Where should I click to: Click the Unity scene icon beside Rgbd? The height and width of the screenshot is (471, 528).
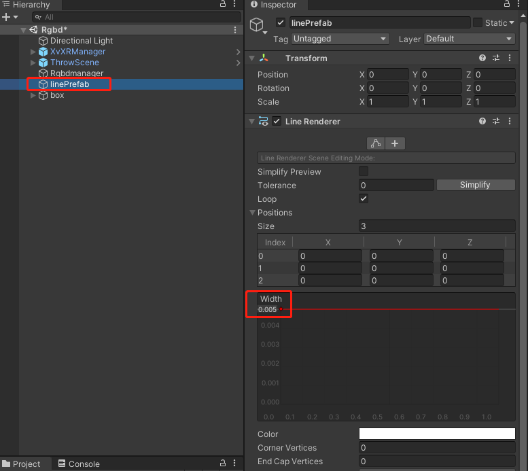33,30
